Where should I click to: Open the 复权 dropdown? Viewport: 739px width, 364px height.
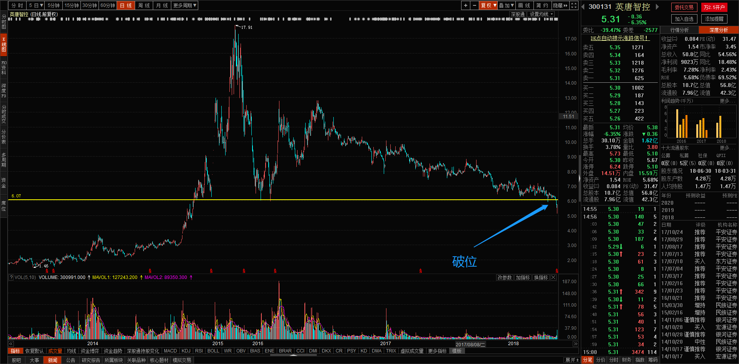[x=488, y=5]
